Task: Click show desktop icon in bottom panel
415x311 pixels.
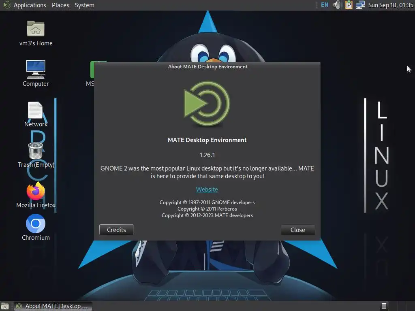Action: coord(5,306)
